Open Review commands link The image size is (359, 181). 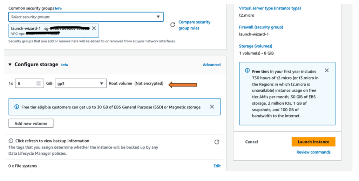(313, 152)
